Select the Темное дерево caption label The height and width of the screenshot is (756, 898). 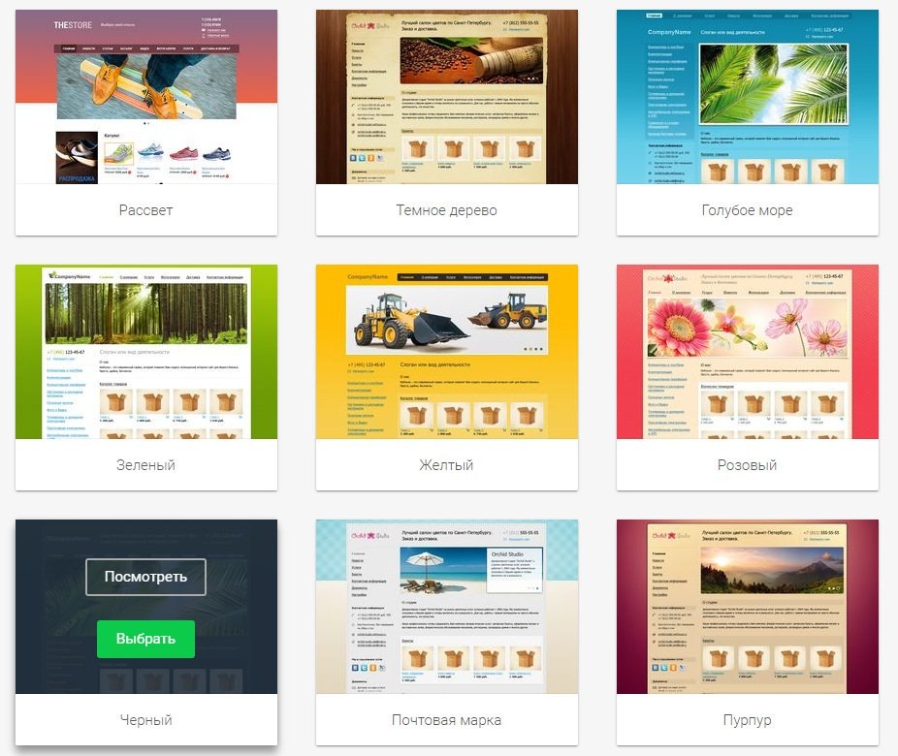(447, 210)
